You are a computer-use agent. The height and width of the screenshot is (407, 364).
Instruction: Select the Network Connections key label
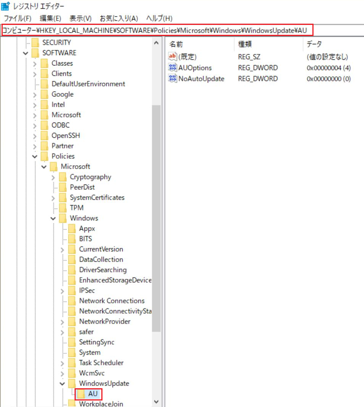112,301
